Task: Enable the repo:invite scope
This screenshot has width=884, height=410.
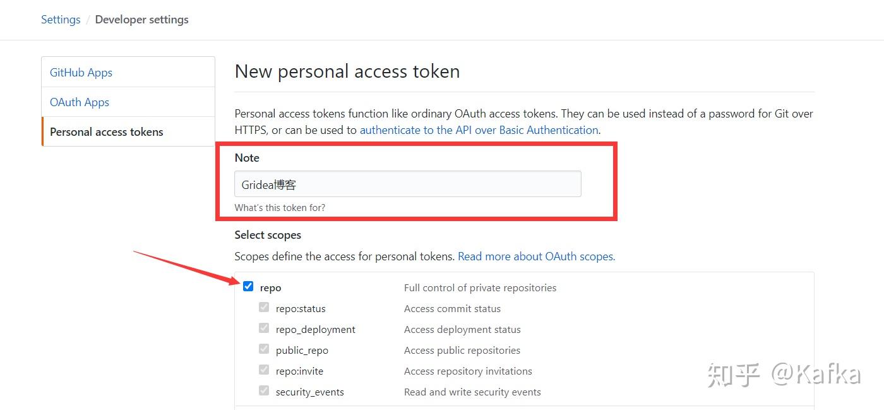Action: pos(263,370)
